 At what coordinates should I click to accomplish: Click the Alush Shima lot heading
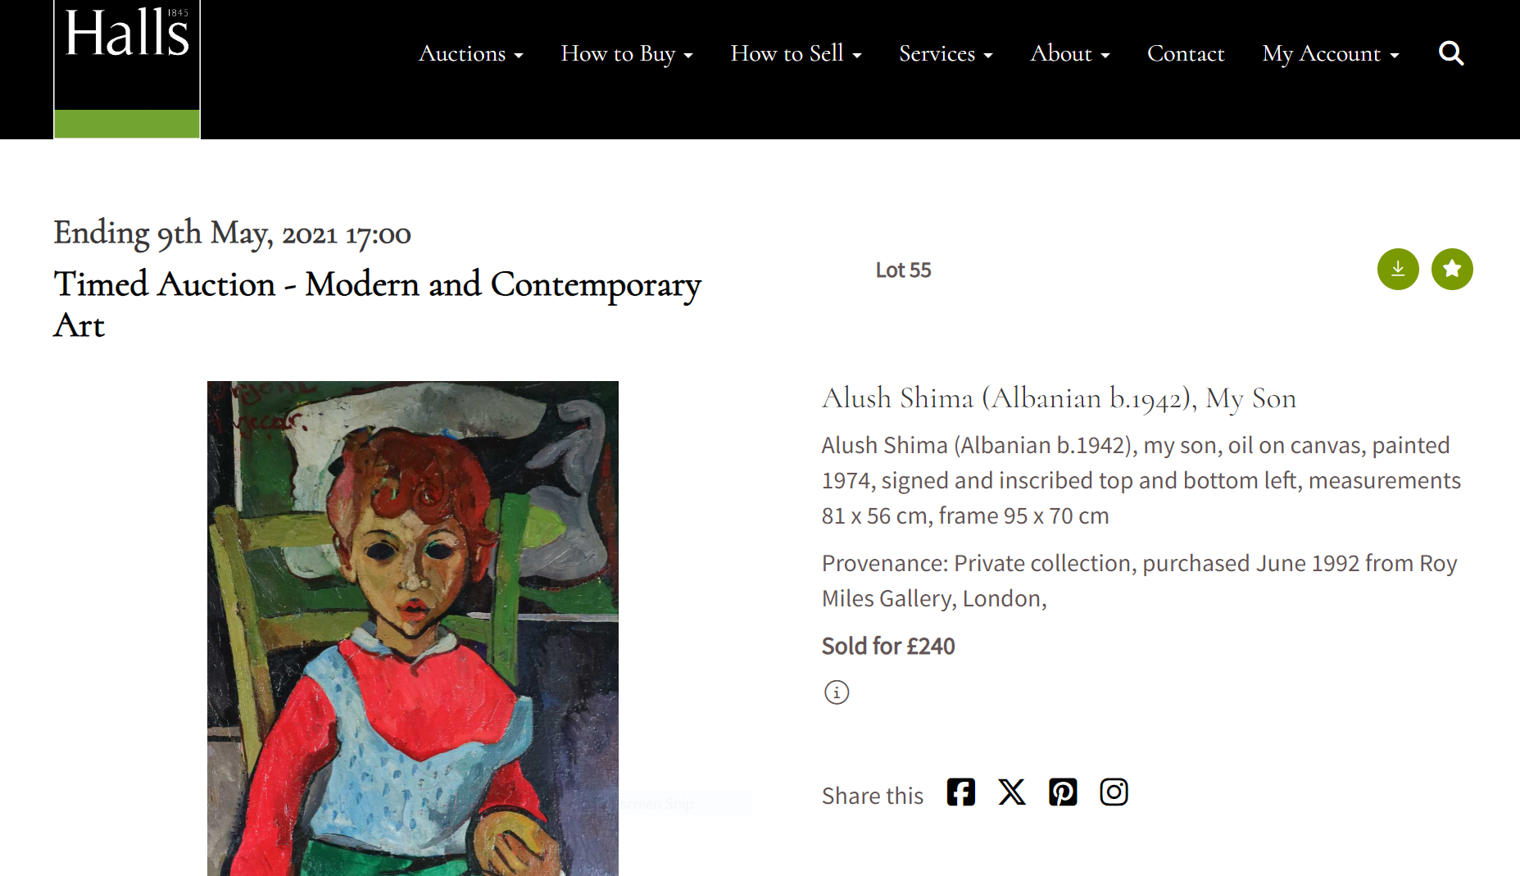click(1059, 398)
